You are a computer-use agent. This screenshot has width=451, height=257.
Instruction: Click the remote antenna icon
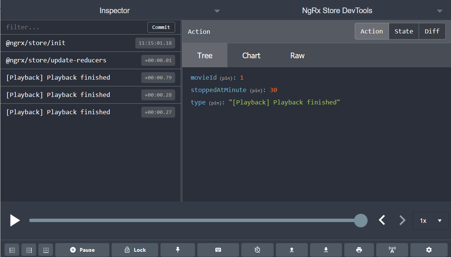pyautogui.click(x=392, y=250)
